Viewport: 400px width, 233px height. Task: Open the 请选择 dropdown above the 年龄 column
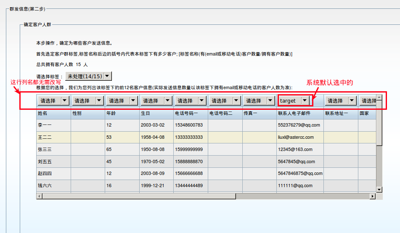(122, 101)
